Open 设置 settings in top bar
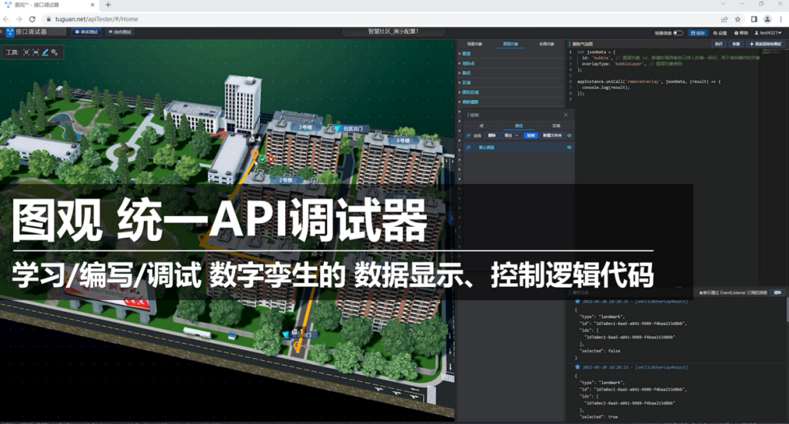Screen dimensions: 789x424 pyautogui.click(x=720, y=33)
